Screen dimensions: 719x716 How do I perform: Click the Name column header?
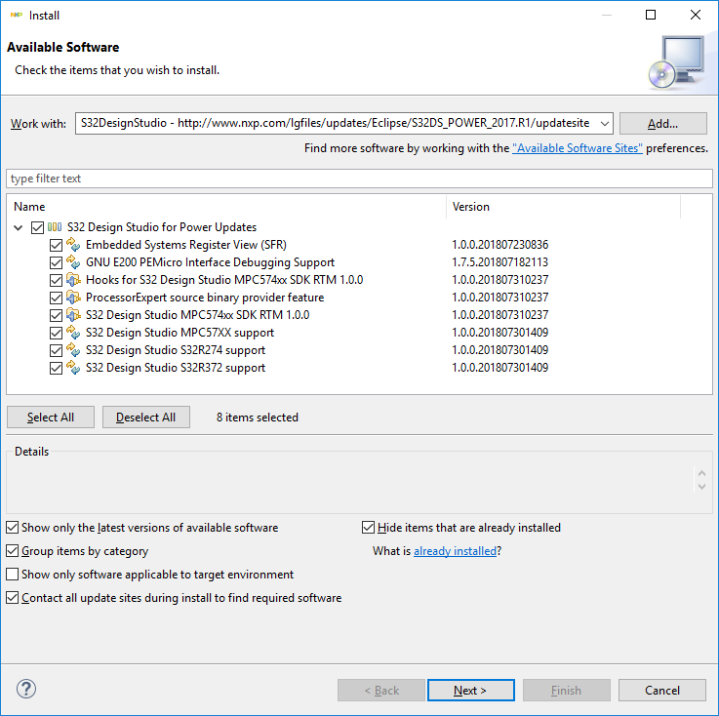pos(224,207)
